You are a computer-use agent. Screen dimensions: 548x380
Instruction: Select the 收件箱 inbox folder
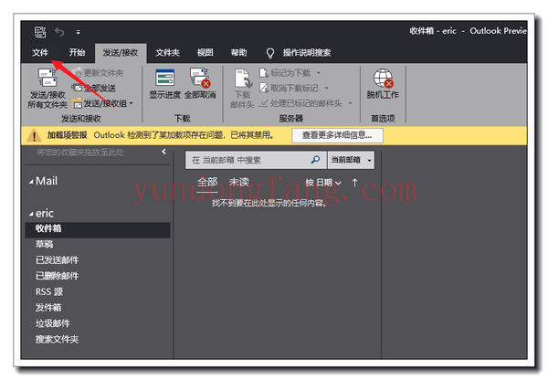click(98, 229)
